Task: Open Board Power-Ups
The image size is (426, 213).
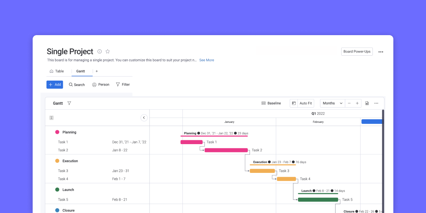Action: 357,51
